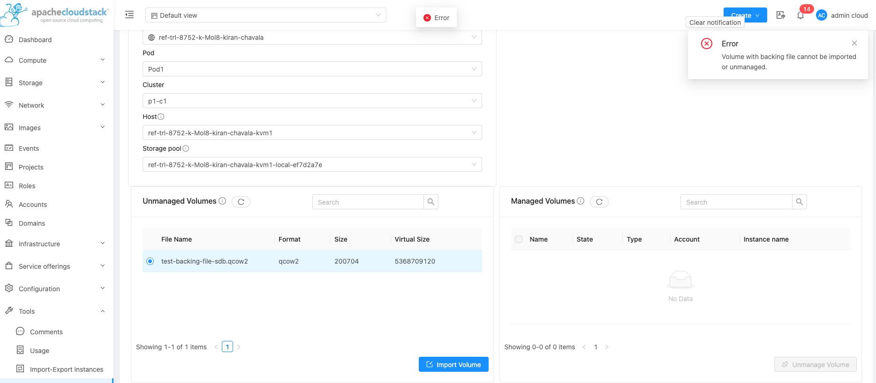Click Clear notification
The image size is (876, 383).
click(715, 22)
